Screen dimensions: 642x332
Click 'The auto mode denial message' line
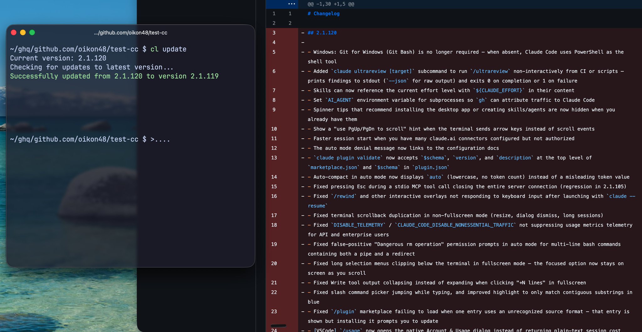[403, 148]
